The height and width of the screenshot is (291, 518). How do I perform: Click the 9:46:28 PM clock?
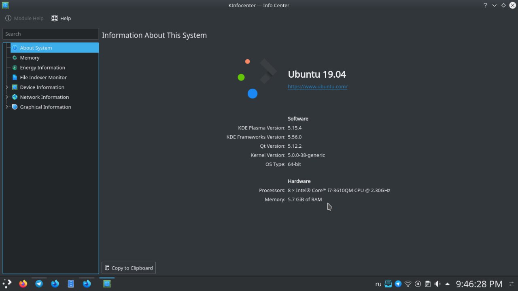coord(479,284)
